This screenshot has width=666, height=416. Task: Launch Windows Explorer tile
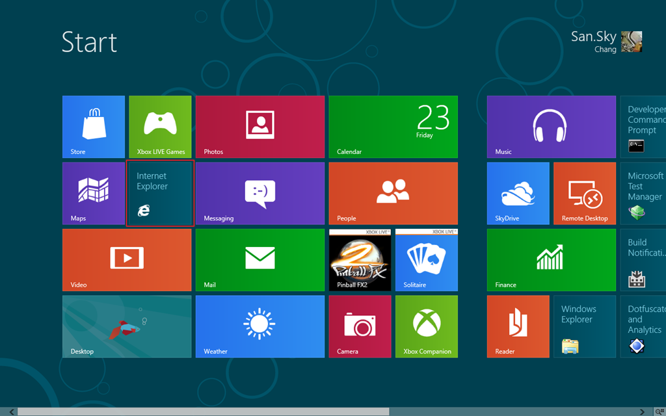(585, 326)
